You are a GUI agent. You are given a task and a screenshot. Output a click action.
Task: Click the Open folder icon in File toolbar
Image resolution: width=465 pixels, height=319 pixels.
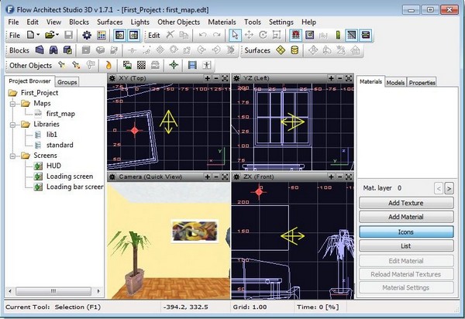(x=50, y=35)
